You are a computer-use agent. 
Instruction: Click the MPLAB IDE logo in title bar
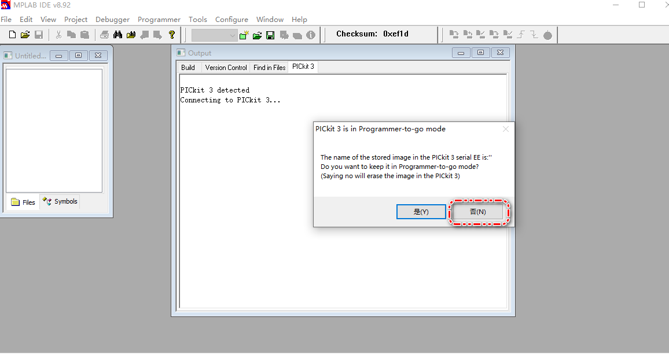click(5, 5)
